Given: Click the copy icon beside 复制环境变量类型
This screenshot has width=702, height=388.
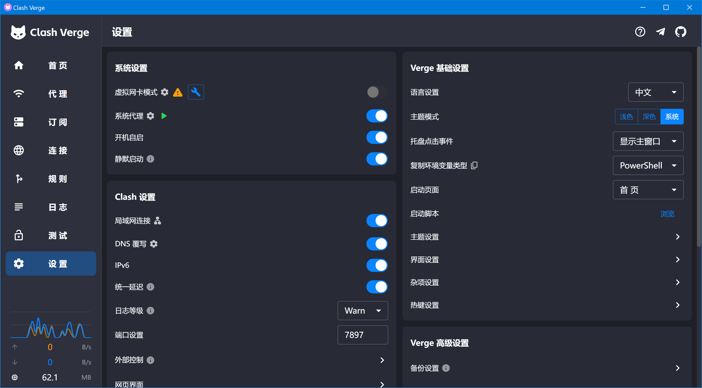Looking at the screenshot, I should 474,165.
